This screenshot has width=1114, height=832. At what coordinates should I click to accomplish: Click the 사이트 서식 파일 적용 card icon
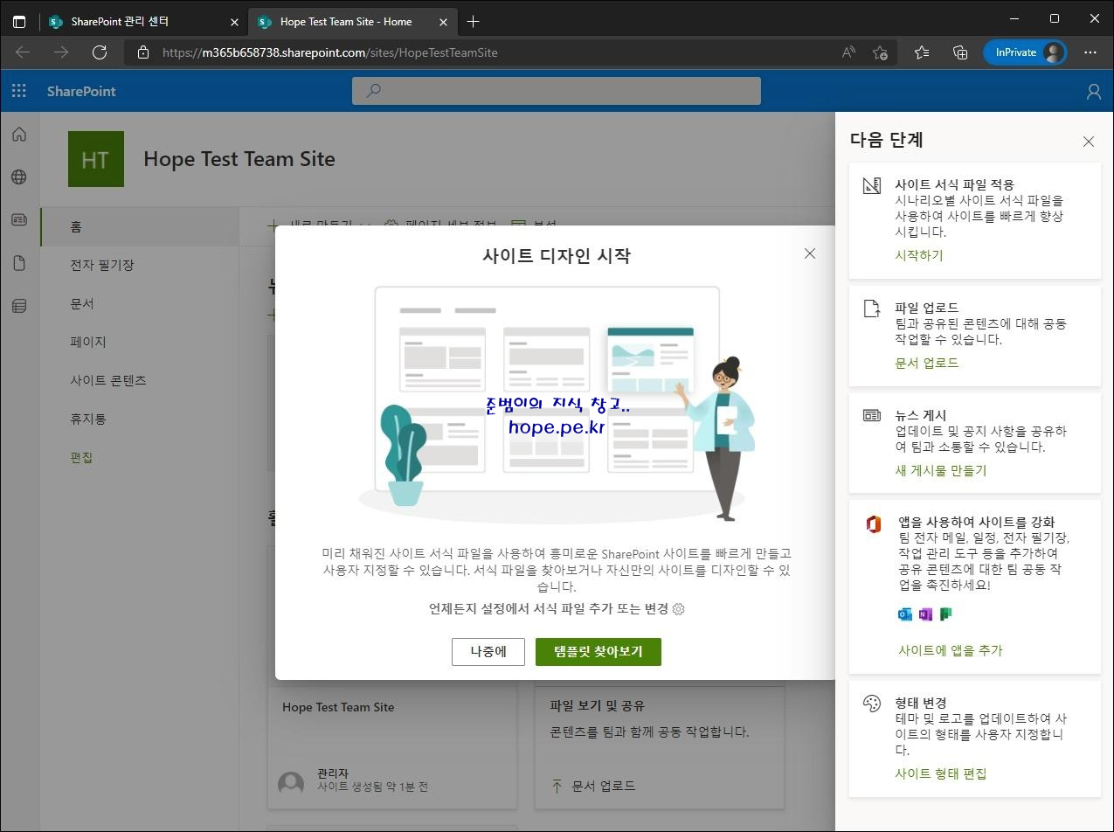tap(871, 185)
